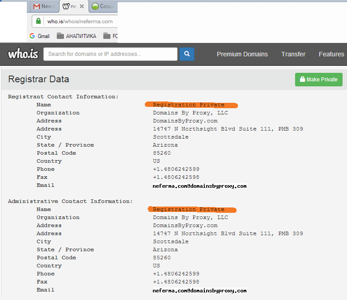
Task: Click administrative state Arizona
Action: 165,249
